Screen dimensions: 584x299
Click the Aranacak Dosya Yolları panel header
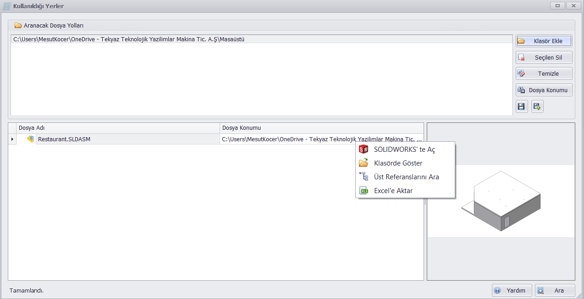tap(292, 25)
